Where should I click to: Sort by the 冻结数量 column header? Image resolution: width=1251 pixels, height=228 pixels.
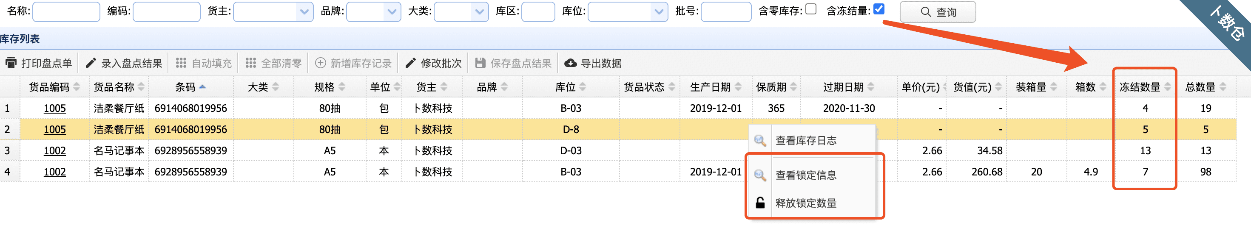click(1140, 87)
